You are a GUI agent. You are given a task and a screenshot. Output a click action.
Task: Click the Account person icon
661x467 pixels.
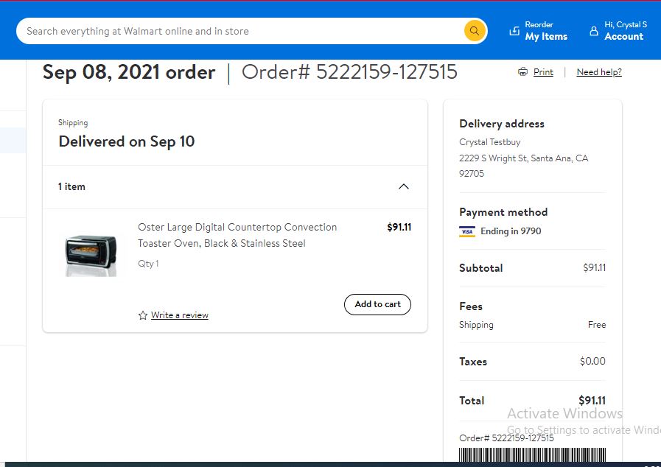tap(593, 31)
